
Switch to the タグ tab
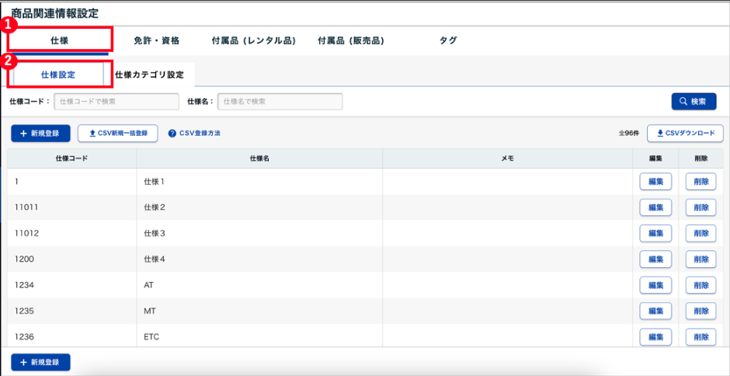tap(448, 40)
